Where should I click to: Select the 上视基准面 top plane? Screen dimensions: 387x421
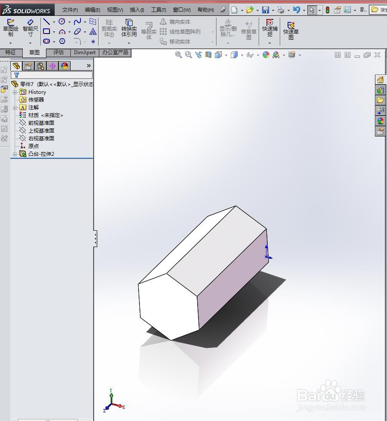41,131
